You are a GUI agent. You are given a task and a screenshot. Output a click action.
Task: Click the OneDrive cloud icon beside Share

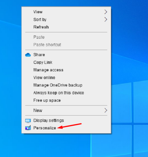pos(28,55)
